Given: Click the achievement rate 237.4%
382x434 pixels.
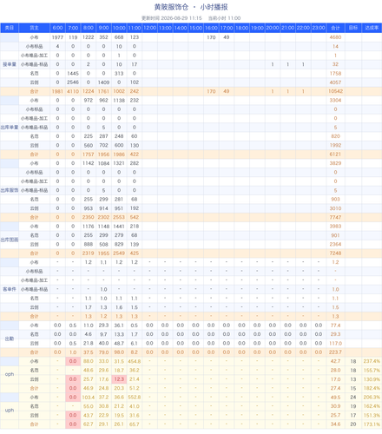Looking at the screenshot, I should coord(372,361).
